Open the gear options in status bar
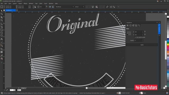The image size is (169, 95). click(x=2, y=93)
